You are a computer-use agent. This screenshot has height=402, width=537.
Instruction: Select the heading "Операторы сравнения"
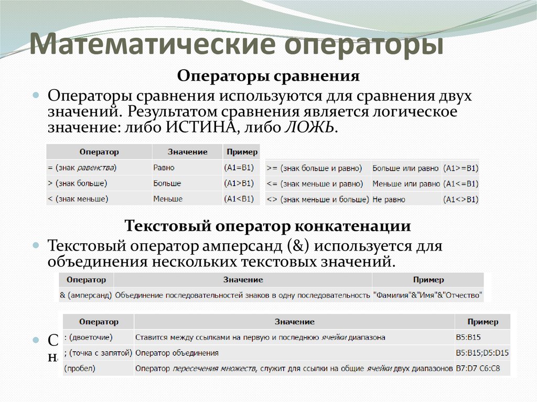click(x=268, y=76)
